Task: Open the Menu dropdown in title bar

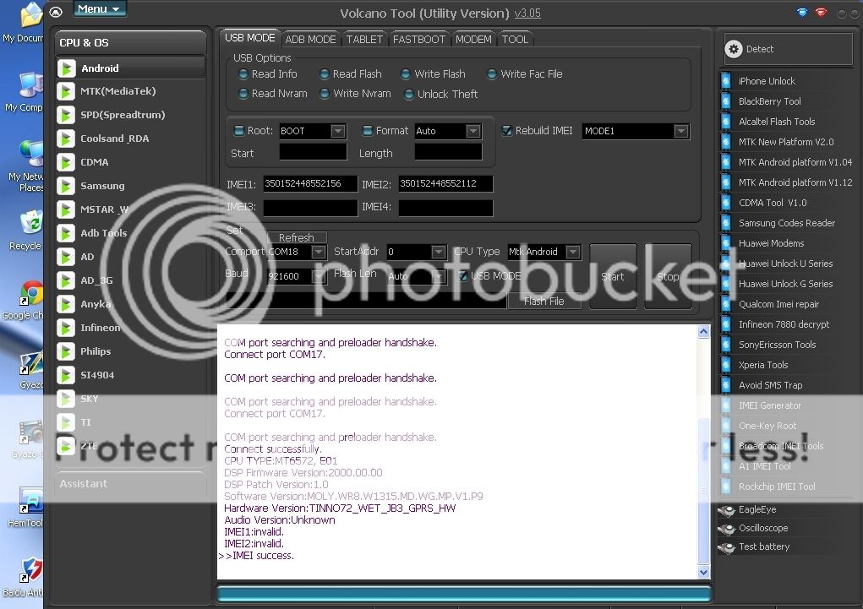Action: pyautogui.click(x=100, y=9)
